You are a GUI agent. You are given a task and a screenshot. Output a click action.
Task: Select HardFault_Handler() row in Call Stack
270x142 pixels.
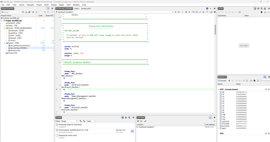point(176,127)
